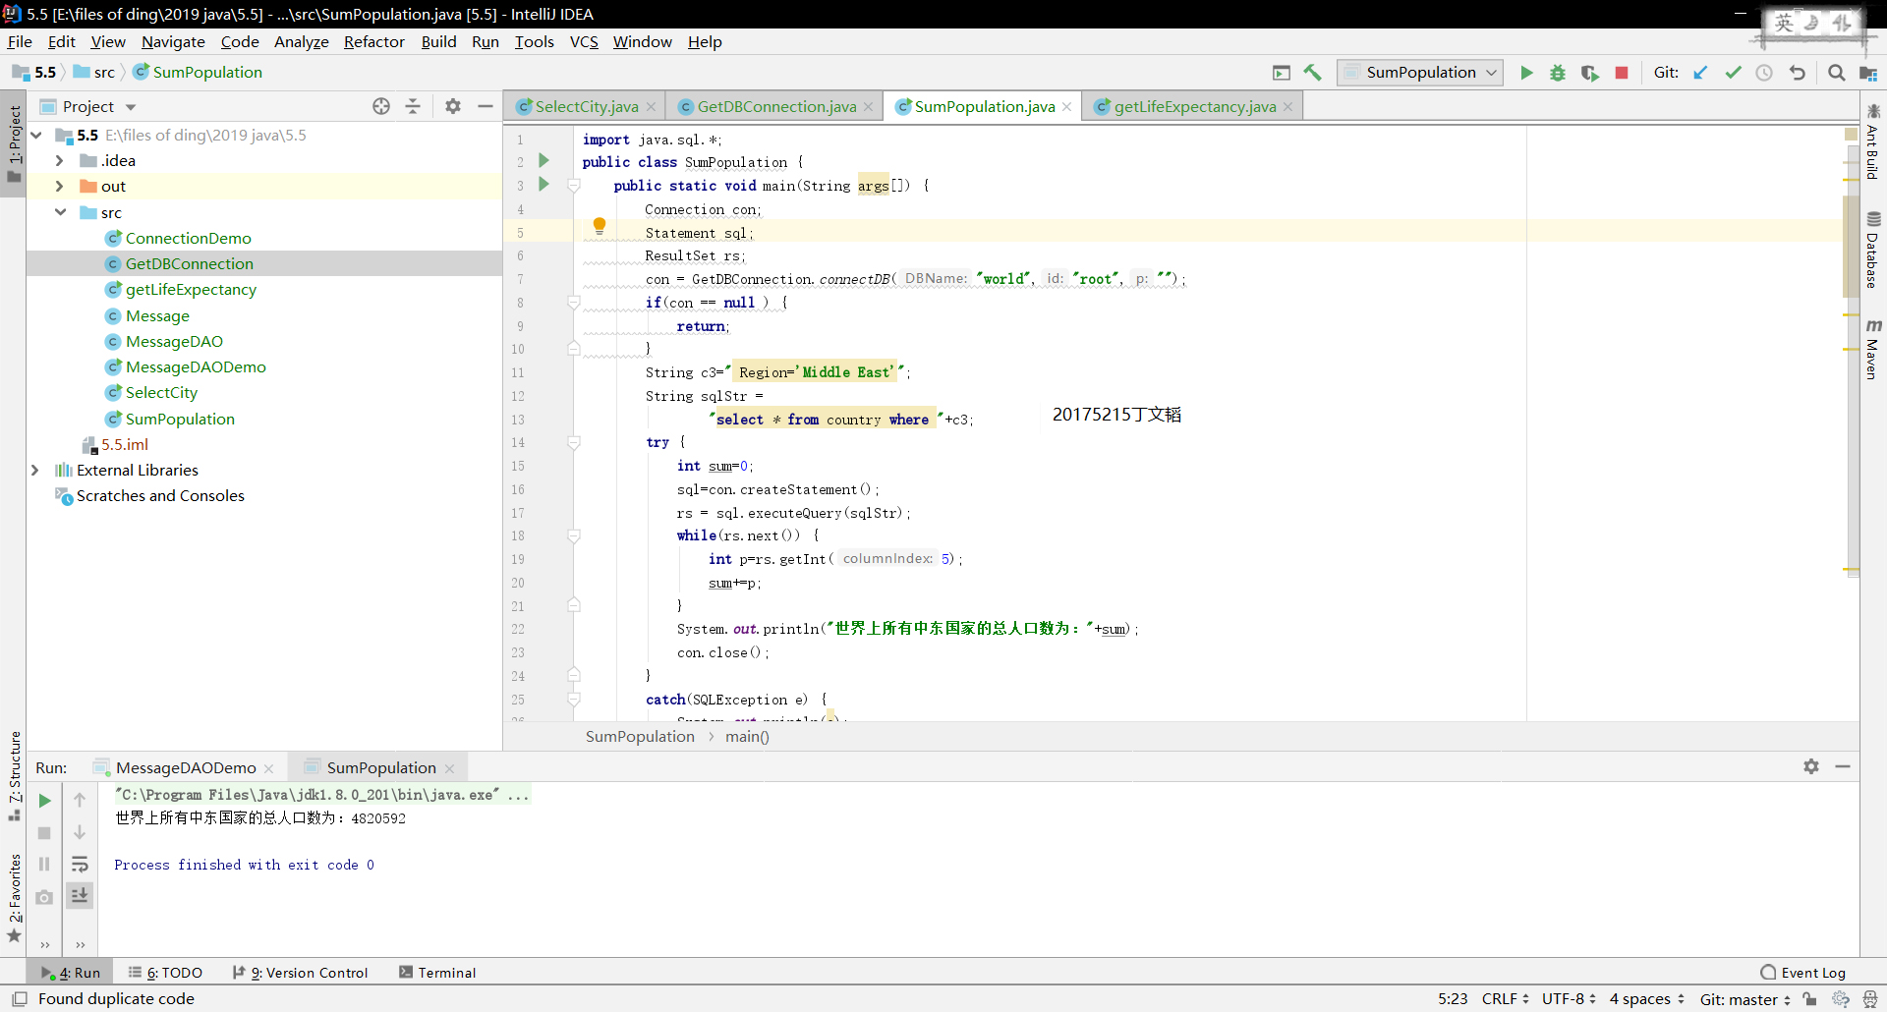Screen dimensions: 1887x1012
Task: Open Ant Build side tool window
Action: click(1873, 143)
